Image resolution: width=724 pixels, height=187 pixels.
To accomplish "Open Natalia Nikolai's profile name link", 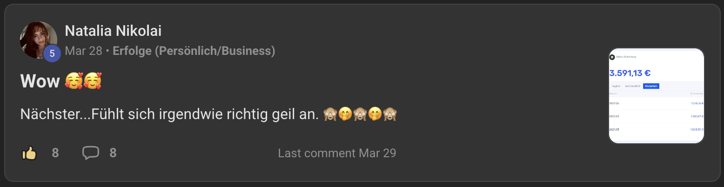I will tap(113, 31).
